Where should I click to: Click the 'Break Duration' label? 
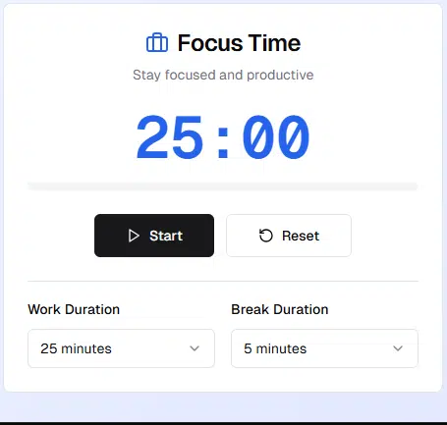coord(280,309)
